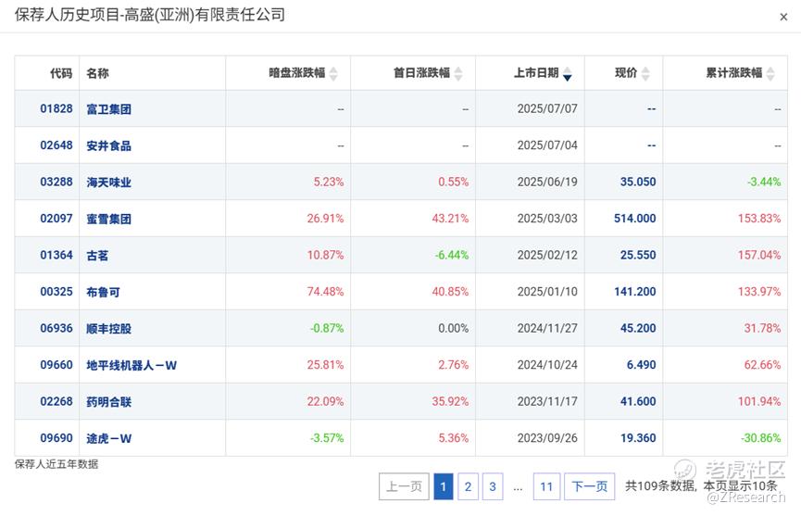Open stock code 09660
The height and width of the screenshot is (516, 801).
(x=56, y=365)
